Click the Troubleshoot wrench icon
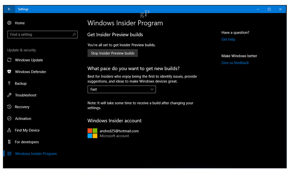 click(9, 95)
